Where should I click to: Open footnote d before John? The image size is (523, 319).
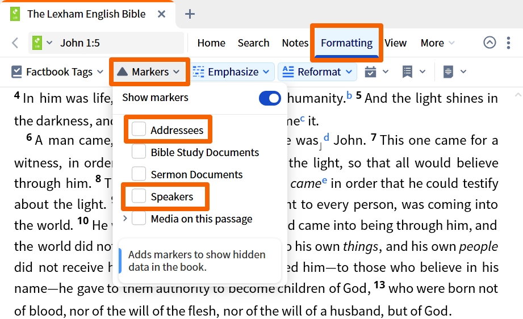coord(326,137)
